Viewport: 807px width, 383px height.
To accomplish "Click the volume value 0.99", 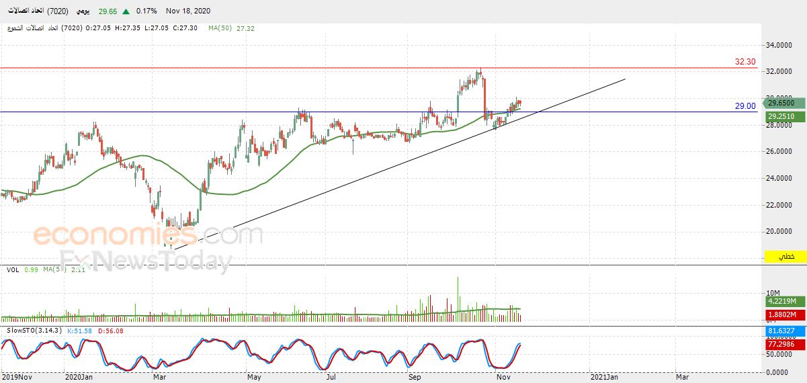I will pos(31,269).
